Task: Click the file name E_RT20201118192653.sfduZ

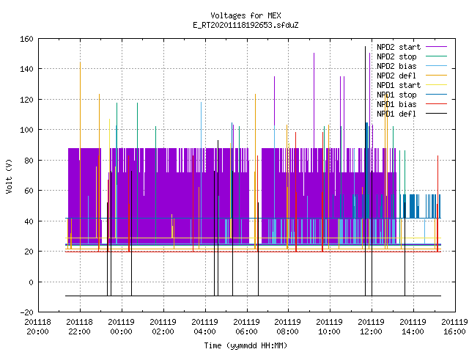Action: click(245, 25)
